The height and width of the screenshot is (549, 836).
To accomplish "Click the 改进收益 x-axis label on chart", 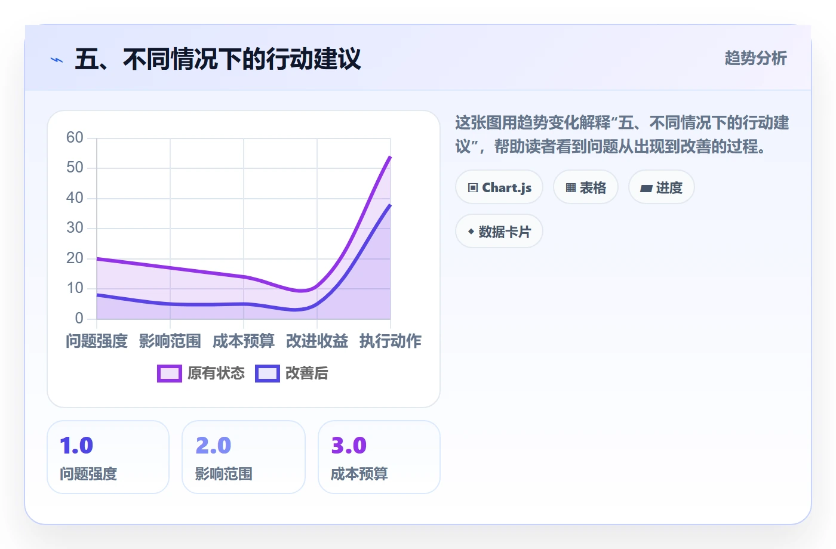I will 317,341.
